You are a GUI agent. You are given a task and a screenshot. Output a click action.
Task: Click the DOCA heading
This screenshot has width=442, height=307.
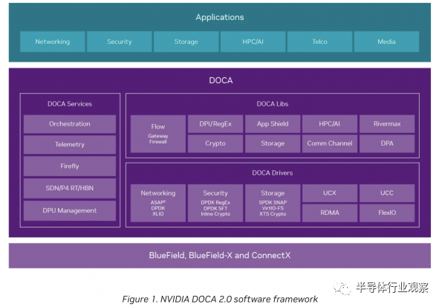click(x=221, y=80)
